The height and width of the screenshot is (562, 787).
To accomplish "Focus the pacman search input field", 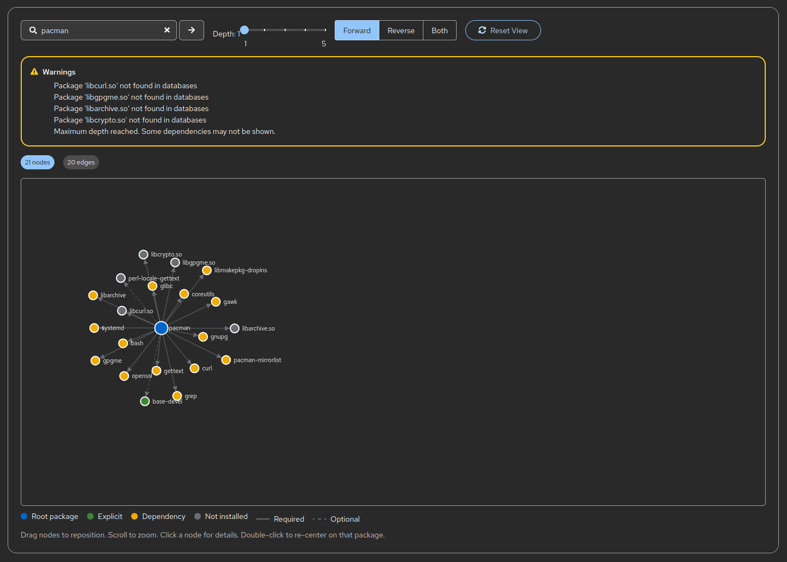I will (x=99, y=30).
